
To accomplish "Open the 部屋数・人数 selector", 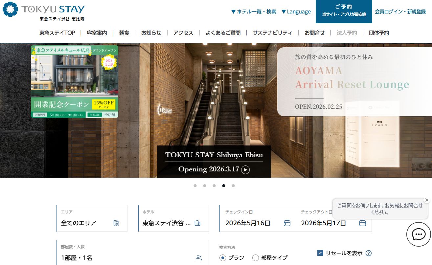I will coord(133,253).
